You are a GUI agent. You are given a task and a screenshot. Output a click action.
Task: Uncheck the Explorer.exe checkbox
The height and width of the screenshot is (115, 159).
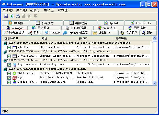(x=9, y=65)
